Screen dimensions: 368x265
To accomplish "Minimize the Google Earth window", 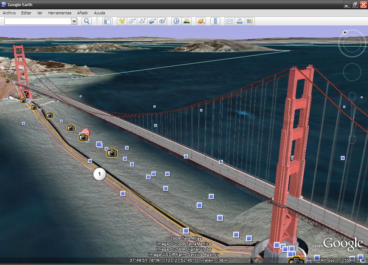I will coord(347,4).
